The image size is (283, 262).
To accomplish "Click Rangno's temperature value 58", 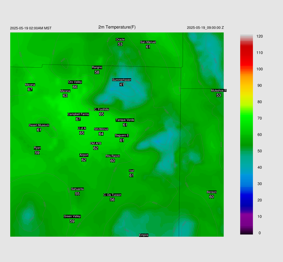I will 97,72.
